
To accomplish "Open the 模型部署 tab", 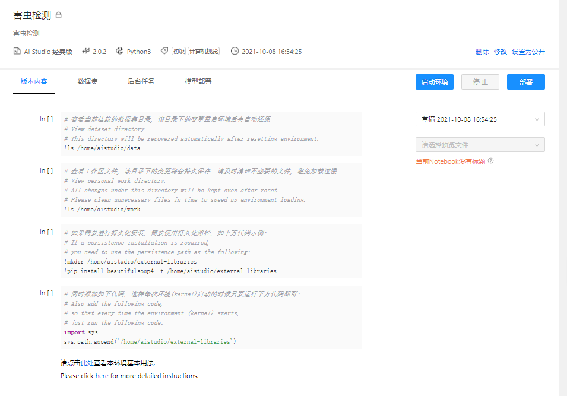I will tap(198, 81).
